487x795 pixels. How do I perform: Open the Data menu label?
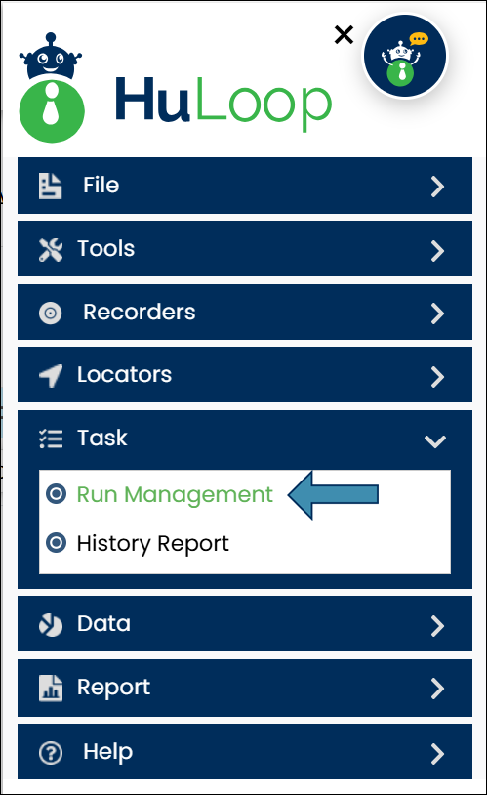103,624
